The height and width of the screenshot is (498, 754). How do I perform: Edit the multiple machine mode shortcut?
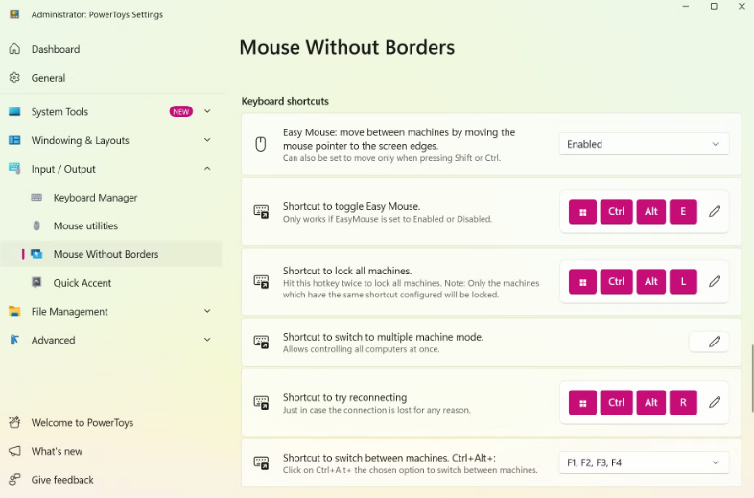click(715, 342)
